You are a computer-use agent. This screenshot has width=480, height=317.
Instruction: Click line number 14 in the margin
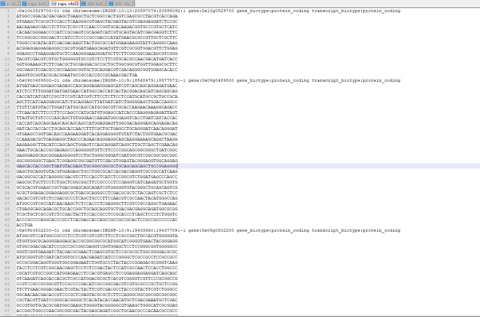point(7,80)
